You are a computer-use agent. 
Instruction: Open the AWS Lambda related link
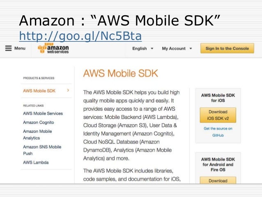coord(36,162)
